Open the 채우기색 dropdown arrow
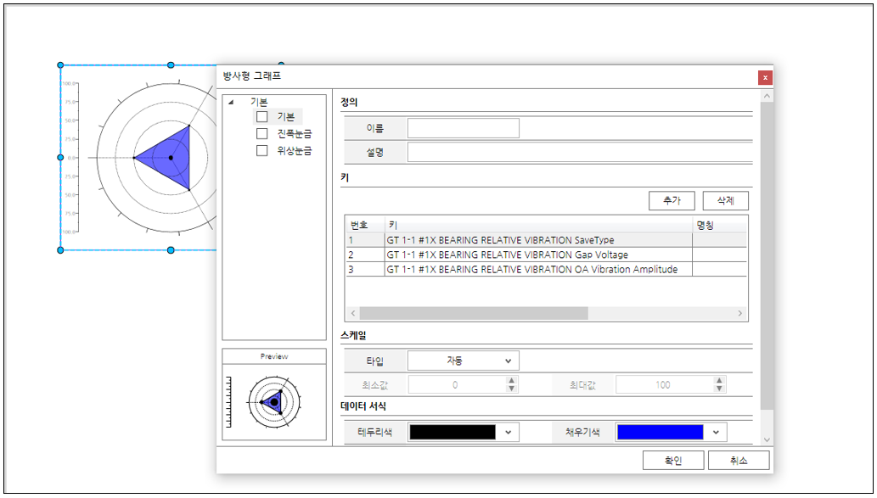 pos(716,432)
